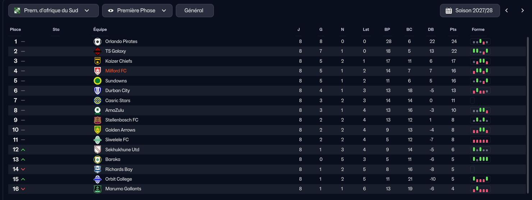Click the Orlando Pirates club badge
This screenshot has height=200, width=532.
point(97,42)
